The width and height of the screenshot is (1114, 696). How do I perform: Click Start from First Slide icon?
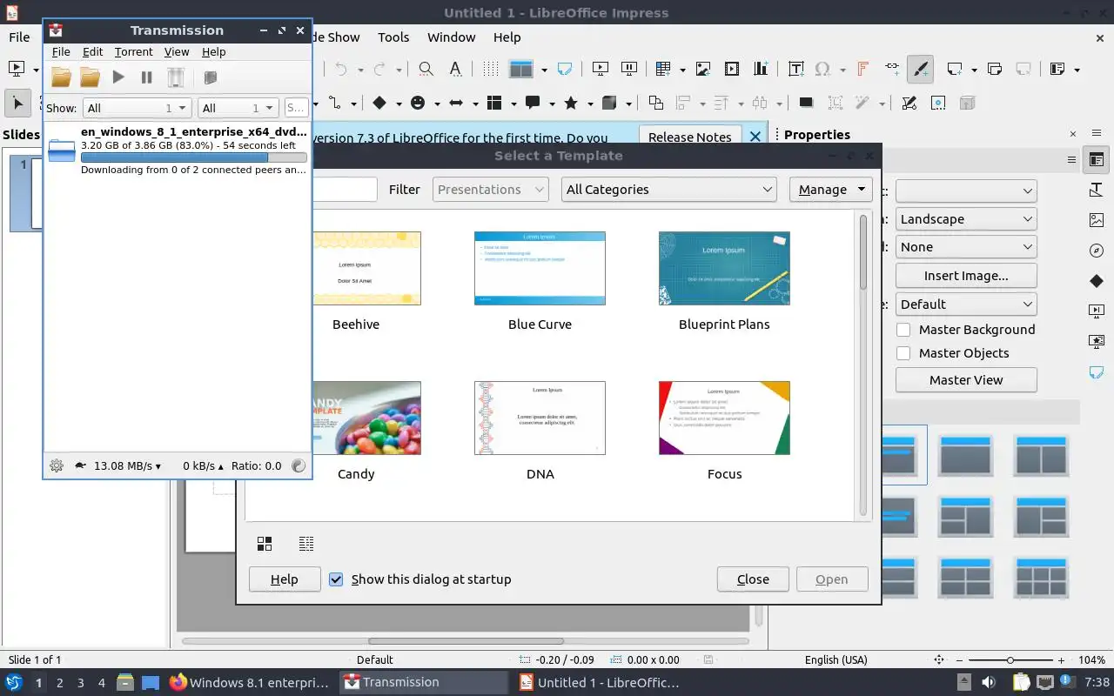(600, 69)
